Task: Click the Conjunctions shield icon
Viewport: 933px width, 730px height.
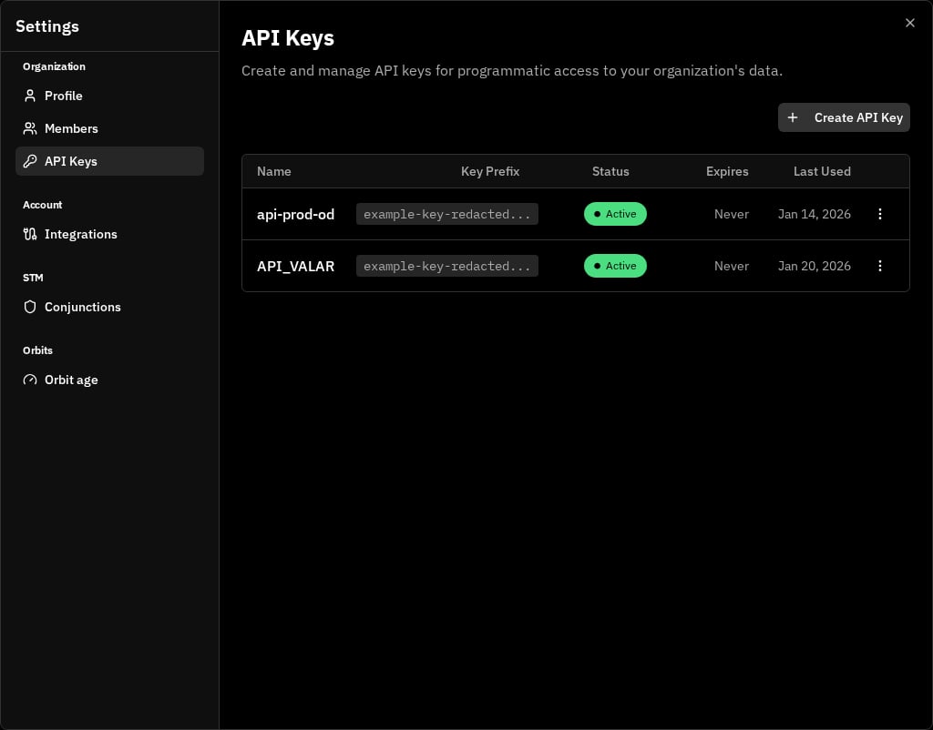Action: 30,307
